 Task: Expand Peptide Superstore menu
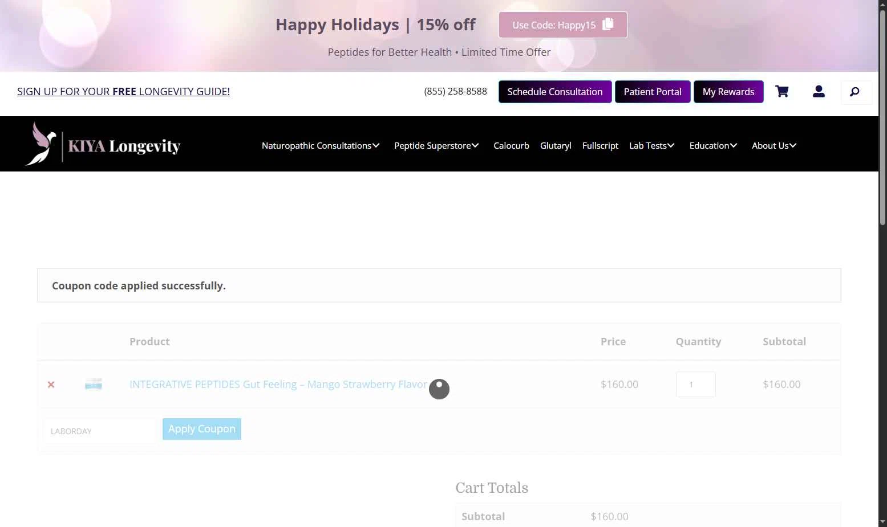[x=436, y=146]
